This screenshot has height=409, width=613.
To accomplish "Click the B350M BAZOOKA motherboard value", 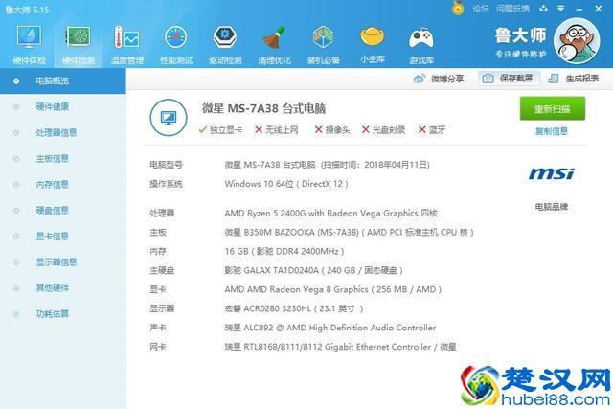I will coord(349,232).
